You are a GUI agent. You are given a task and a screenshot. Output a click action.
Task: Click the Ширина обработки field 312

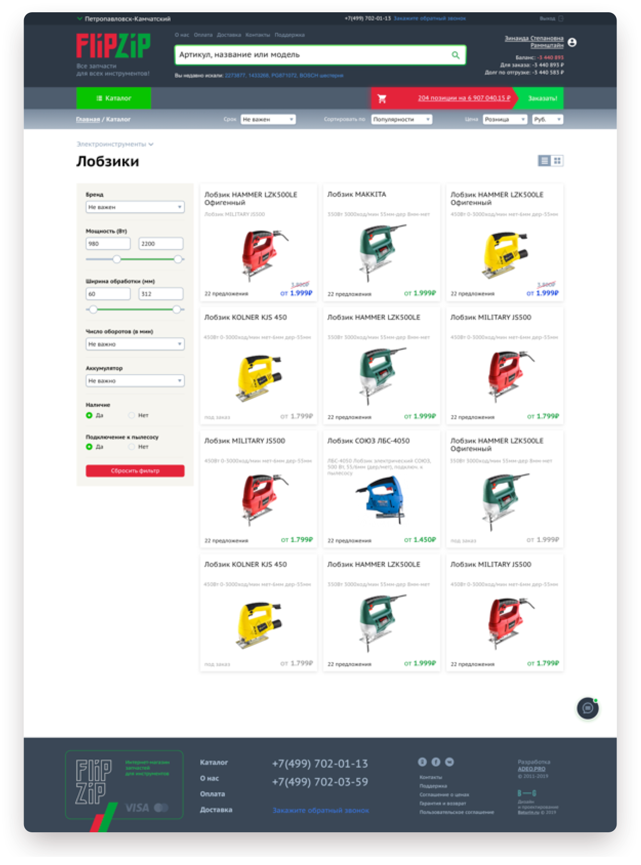click(x=161, y=294)
